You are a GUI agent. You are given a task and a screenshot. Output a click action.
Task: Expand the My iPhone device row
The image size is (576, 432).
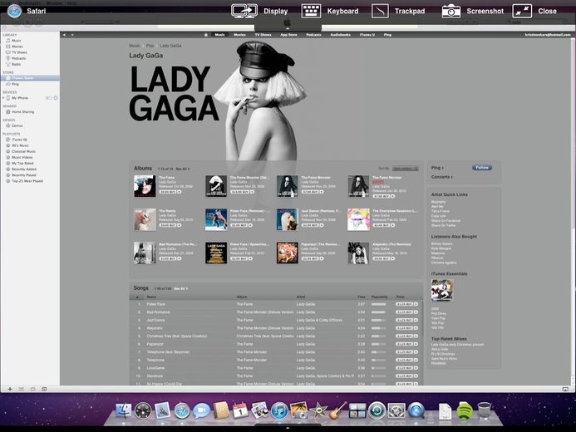pos(3,98)
